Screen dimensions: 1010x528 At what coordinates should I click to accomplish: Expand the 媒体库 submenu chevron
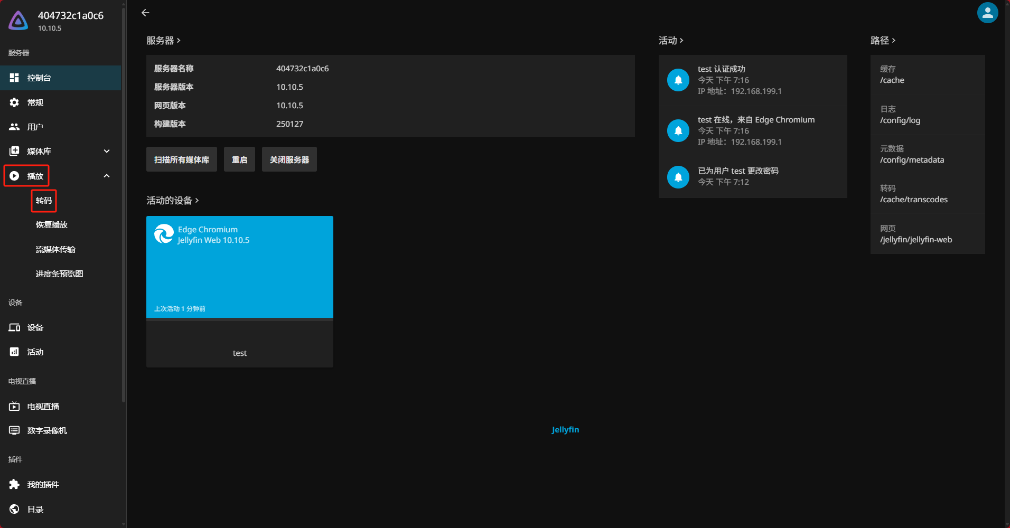107,151
